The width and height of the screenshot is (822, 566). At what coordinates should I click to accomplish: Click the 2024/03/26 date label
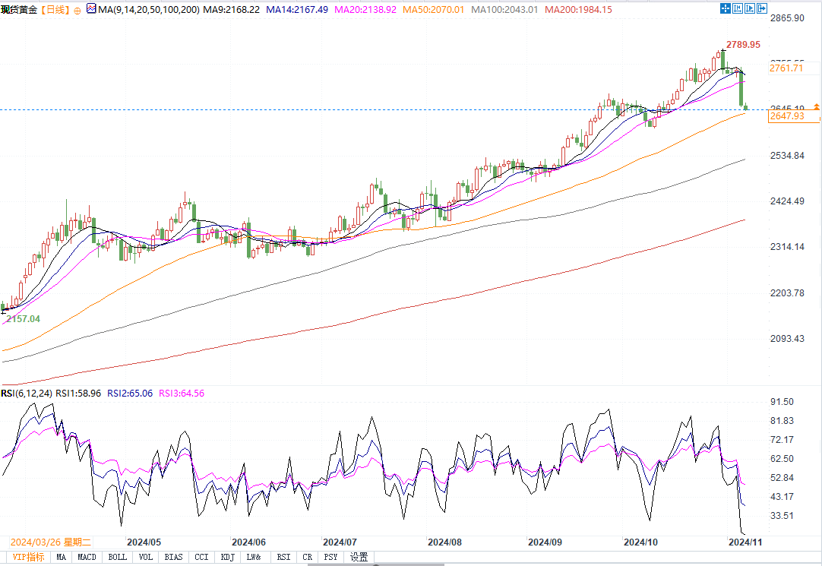pos(50,542)
